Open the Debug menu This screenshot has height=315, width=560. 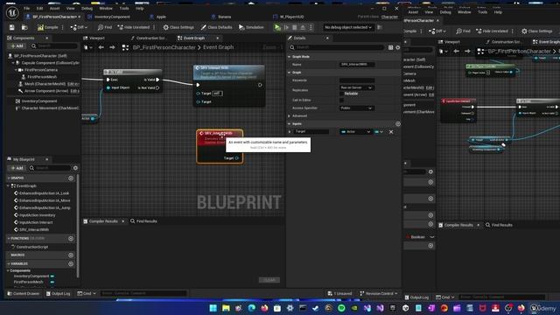coord(87,8)
